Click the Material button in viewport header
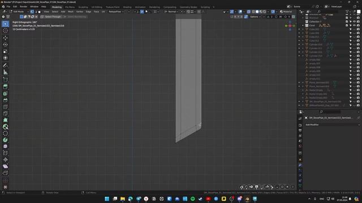The width and height of the screenshot is (362, 203). [286, 11]
